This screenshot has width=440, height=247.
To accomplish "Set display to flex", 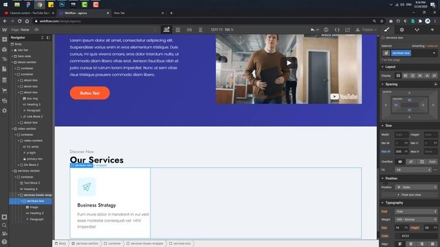I will [x=406, y=75].
